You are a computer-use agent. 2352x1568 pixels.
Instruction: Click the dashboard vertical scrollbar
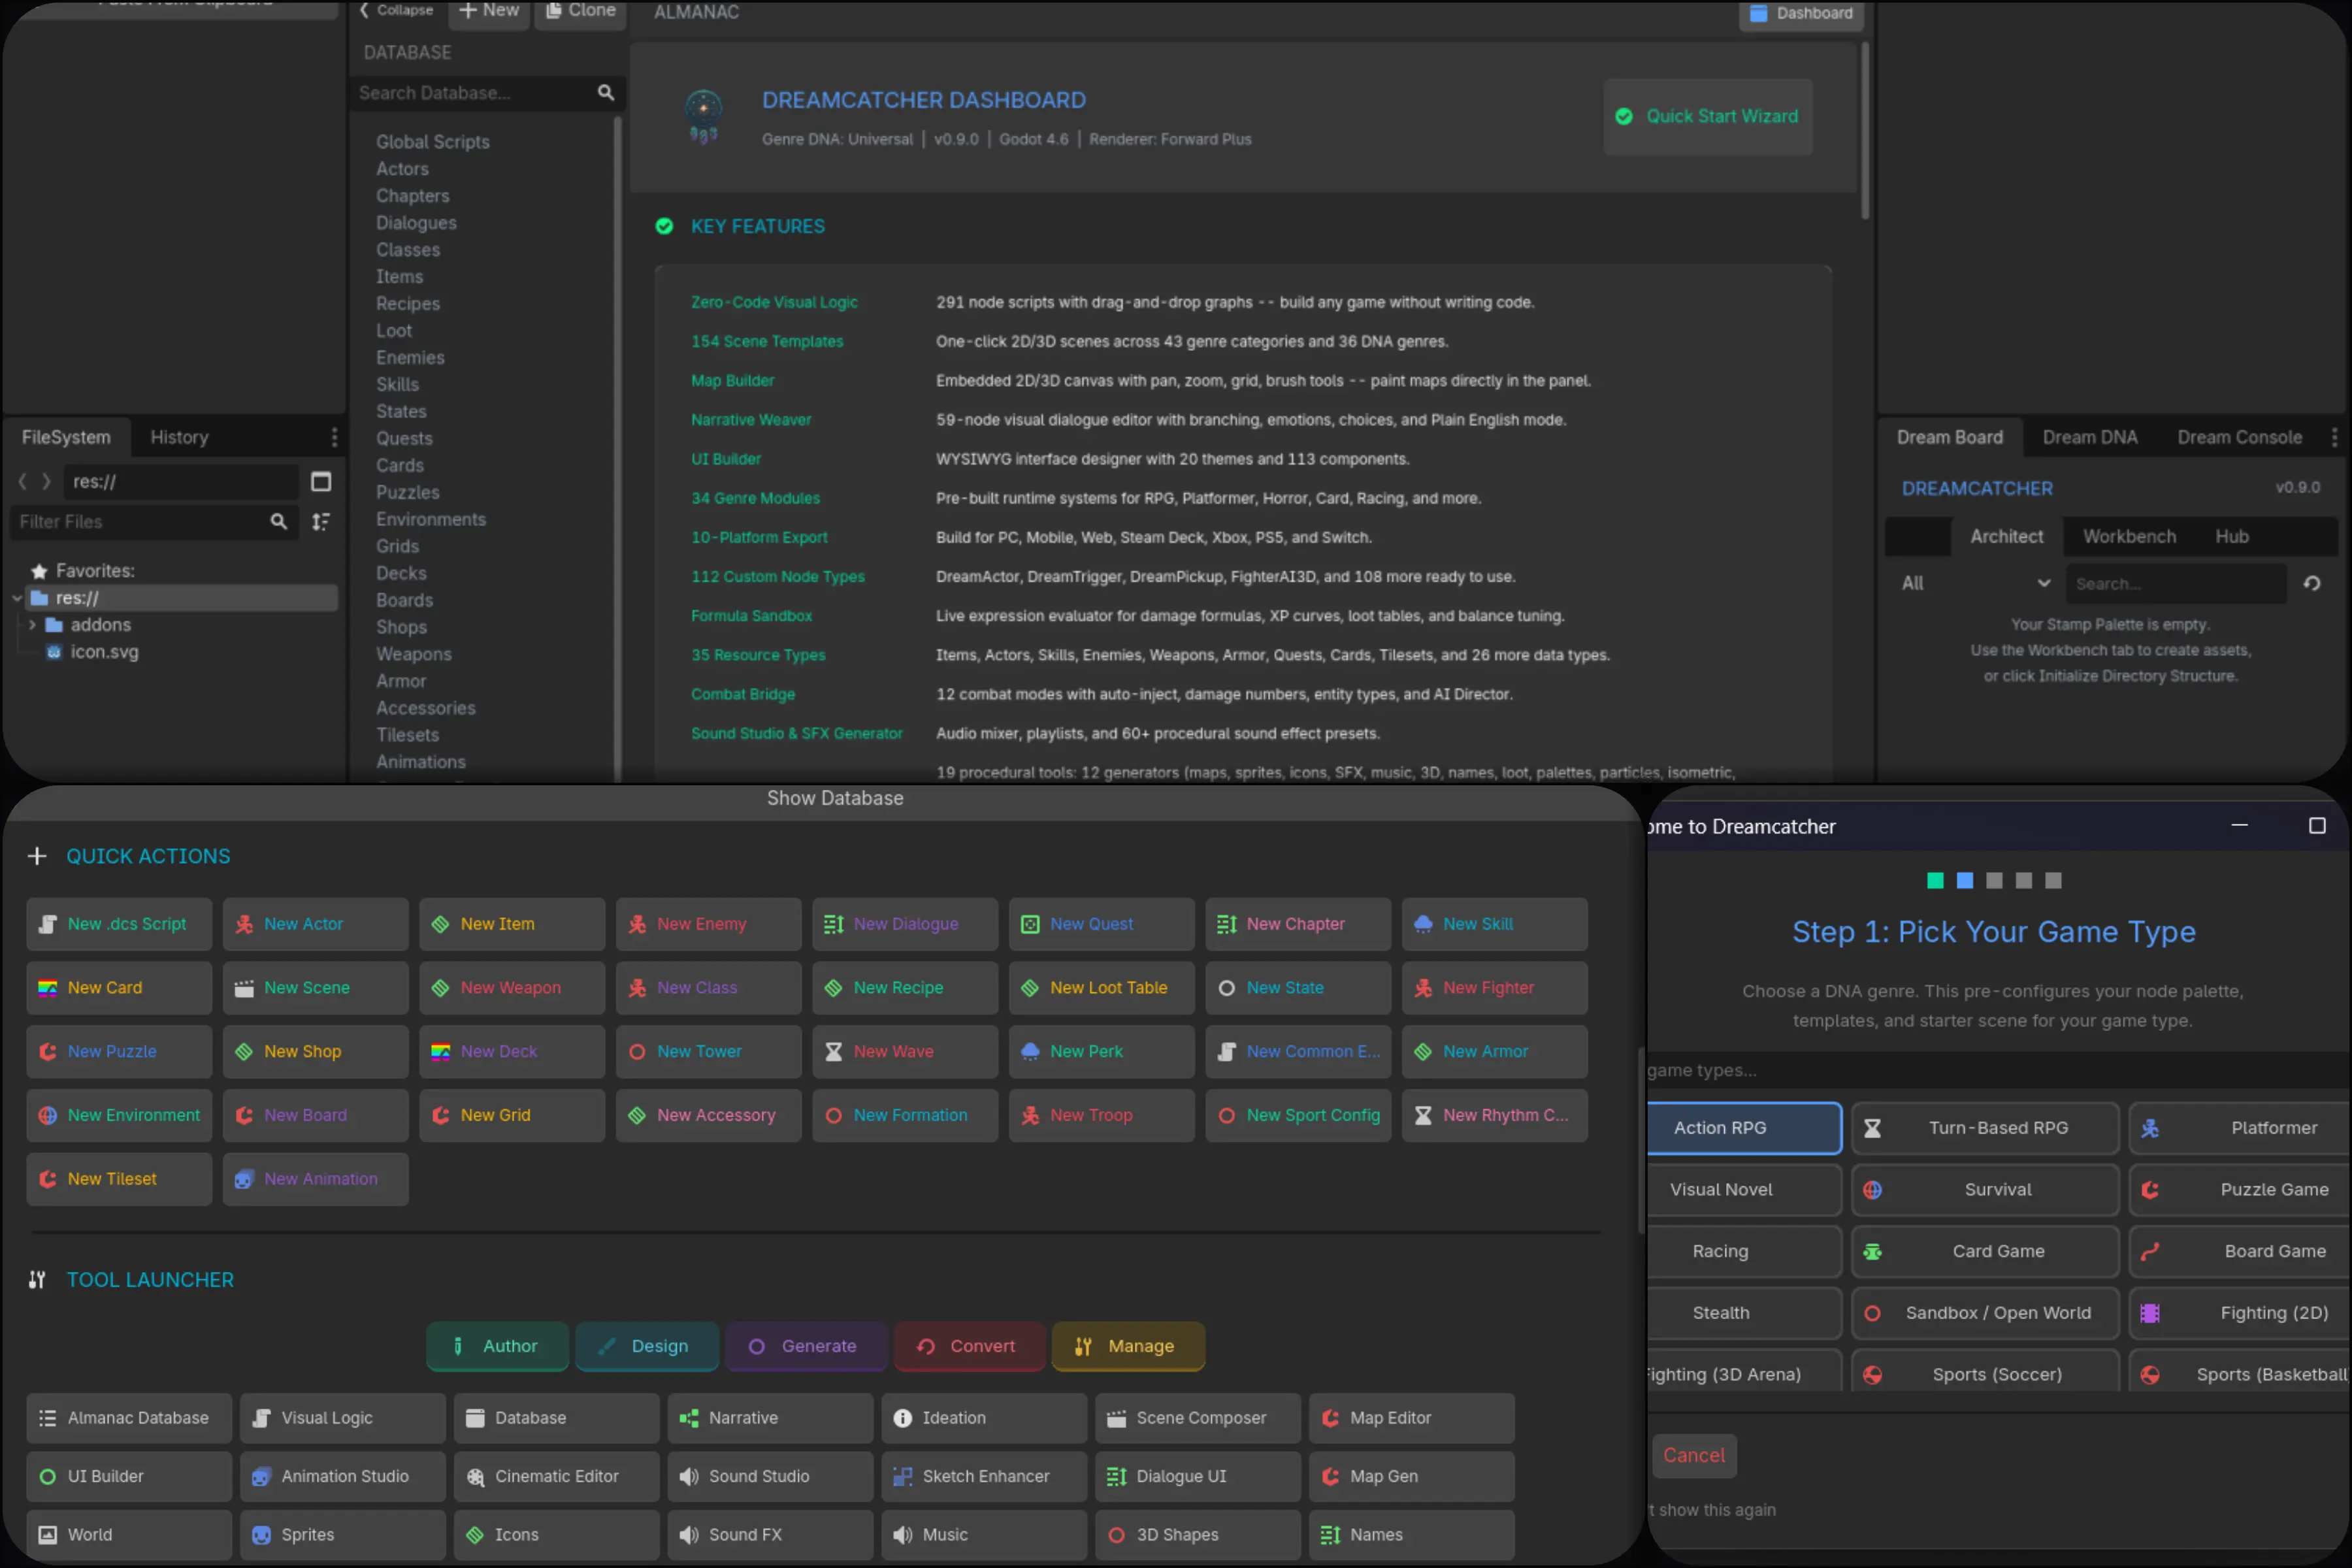[x=1864, y=130]
